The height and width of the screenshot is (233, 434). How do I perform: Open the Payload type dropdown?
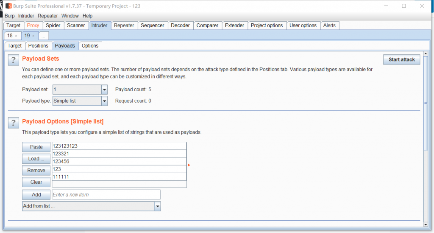point(104,101)
